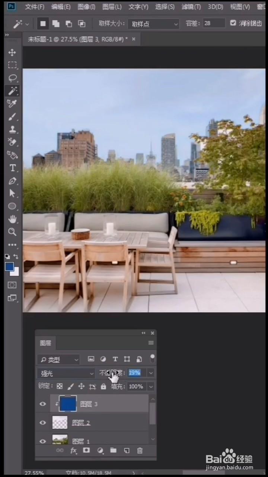Image resolution: width=268 pixels, height=477 pixels.
Task: Change the screen mode
Action: 12,298
